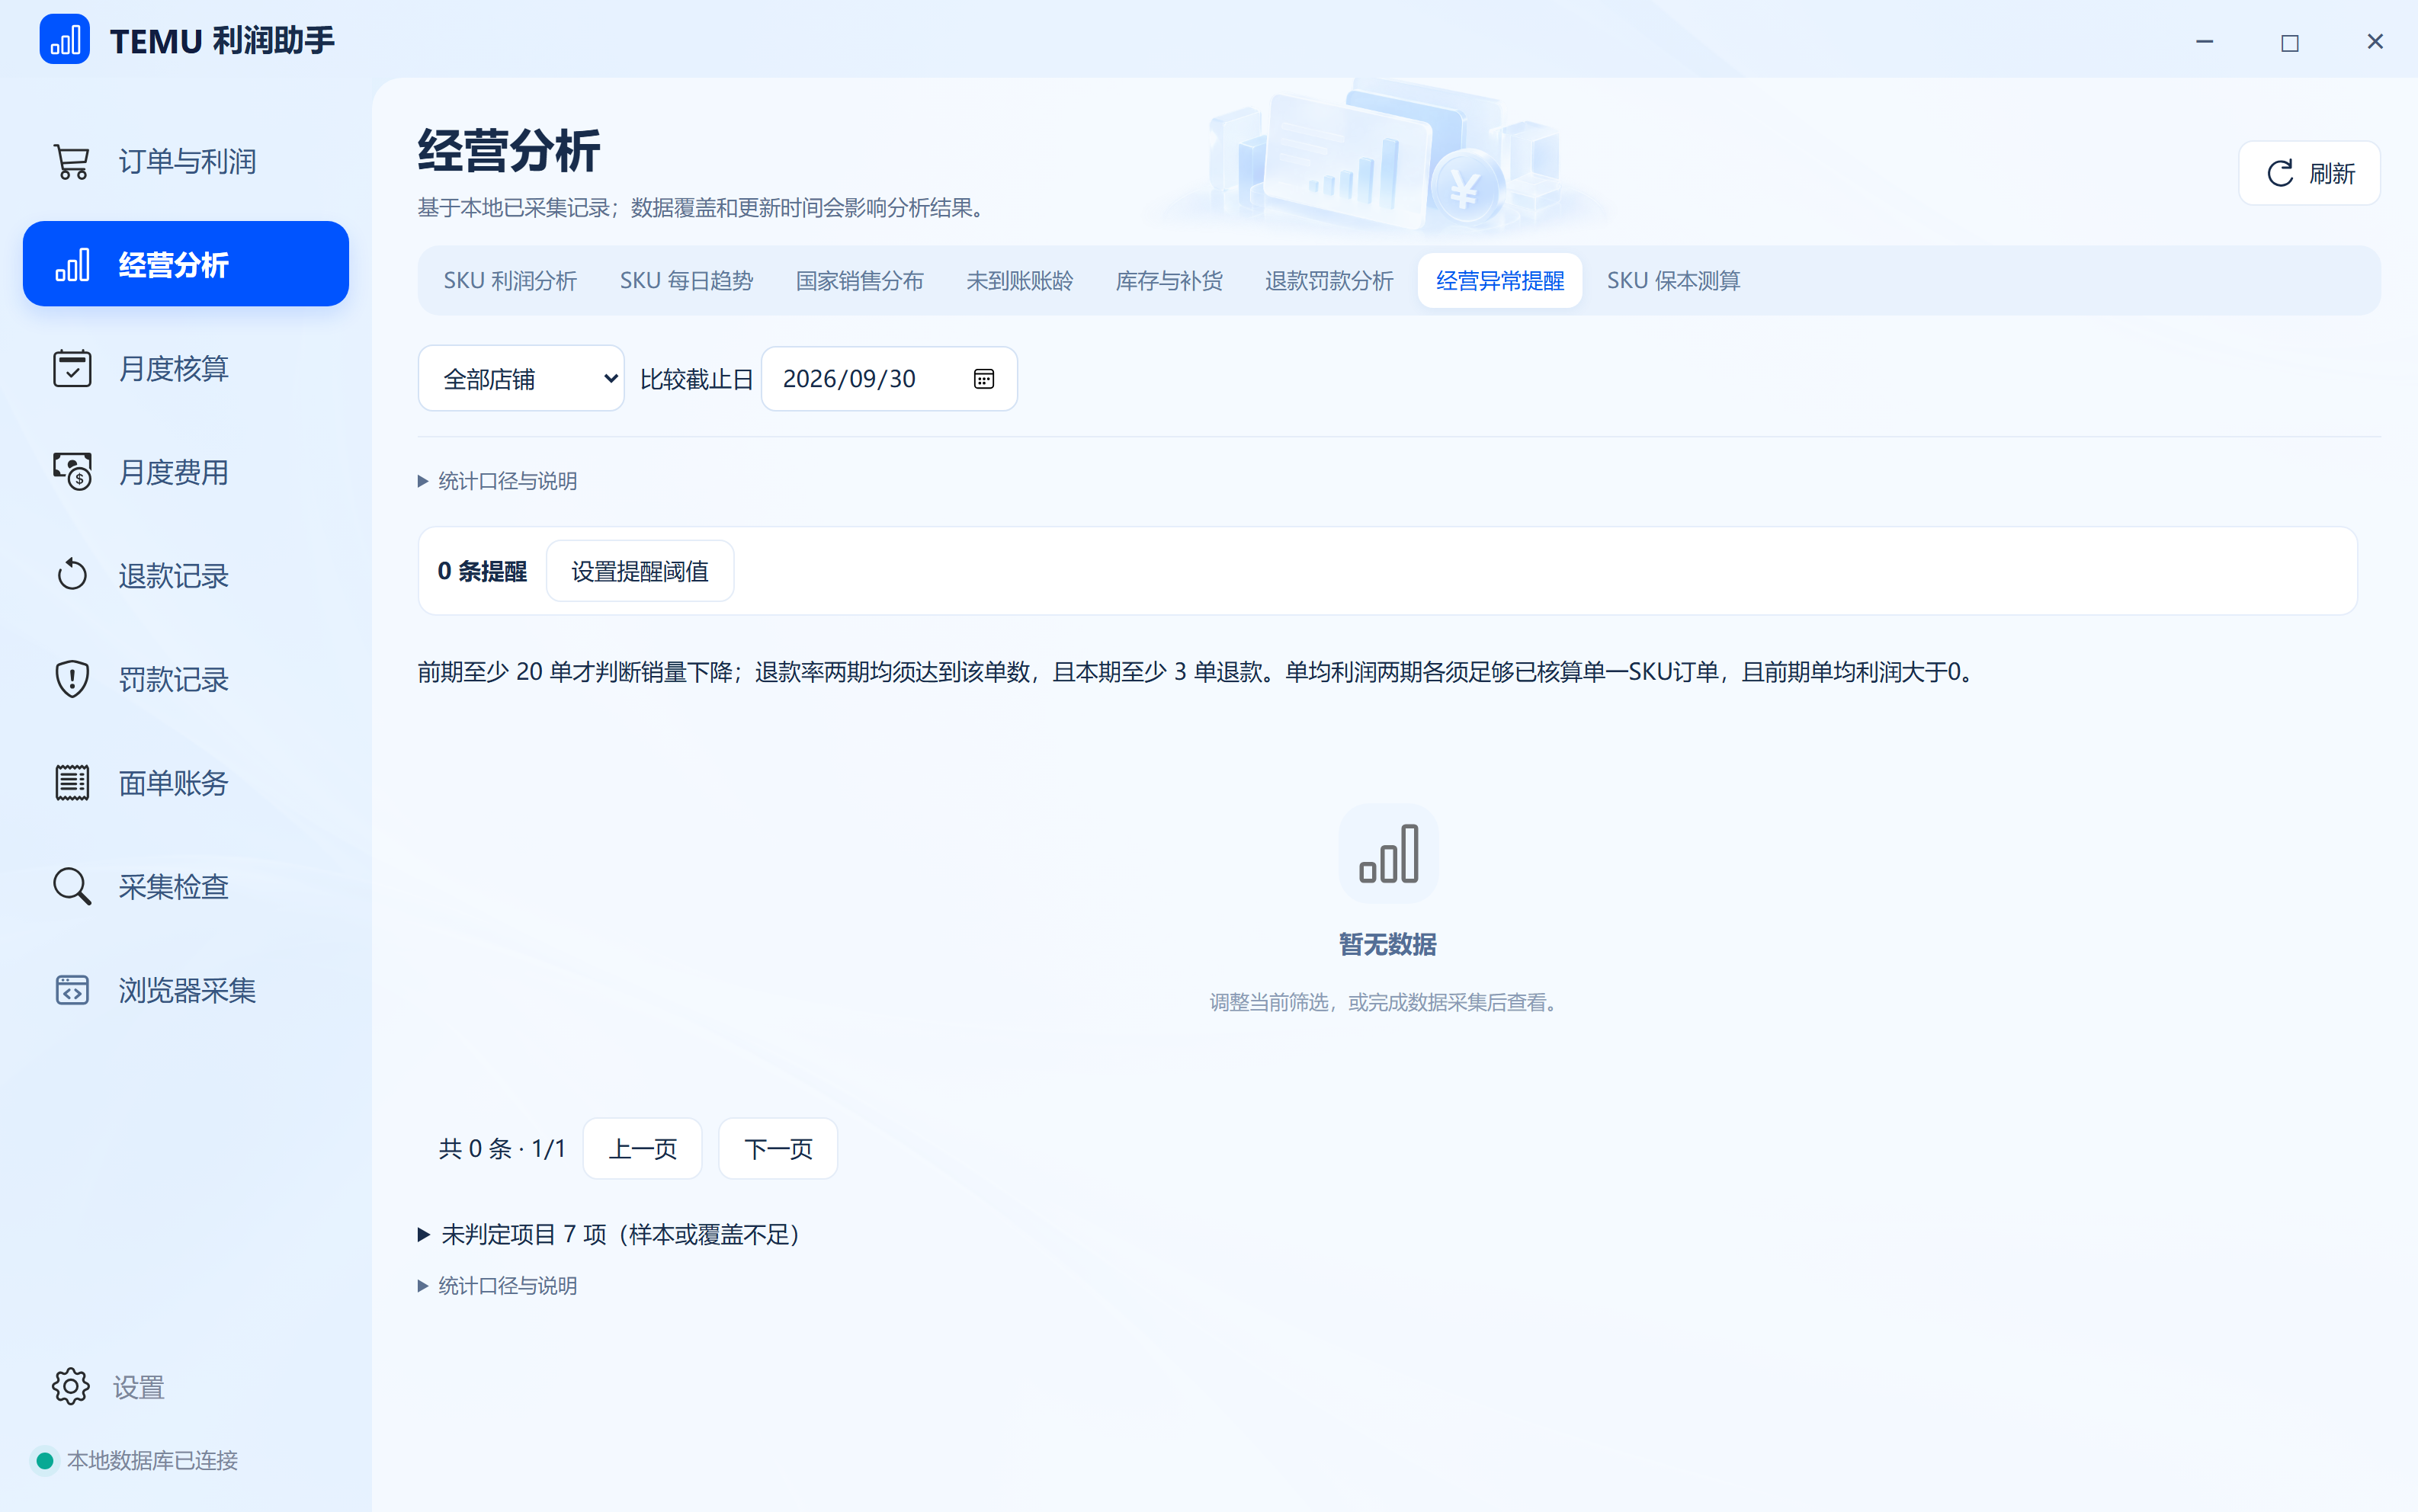The width and height of the screenshot is (2418, 1512).
Task: Click the 比较截止日 label
Action: (x=696, y=379)
